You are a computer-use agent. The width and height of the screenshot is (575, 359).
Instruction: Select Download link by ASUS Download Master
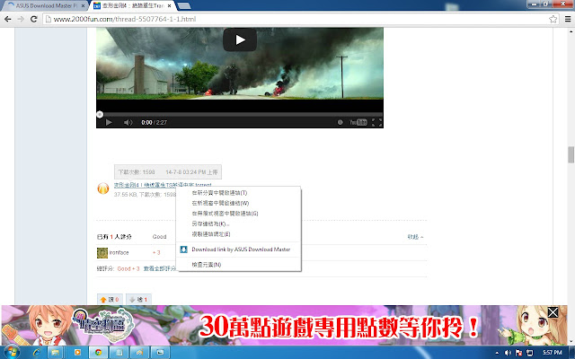238,250
